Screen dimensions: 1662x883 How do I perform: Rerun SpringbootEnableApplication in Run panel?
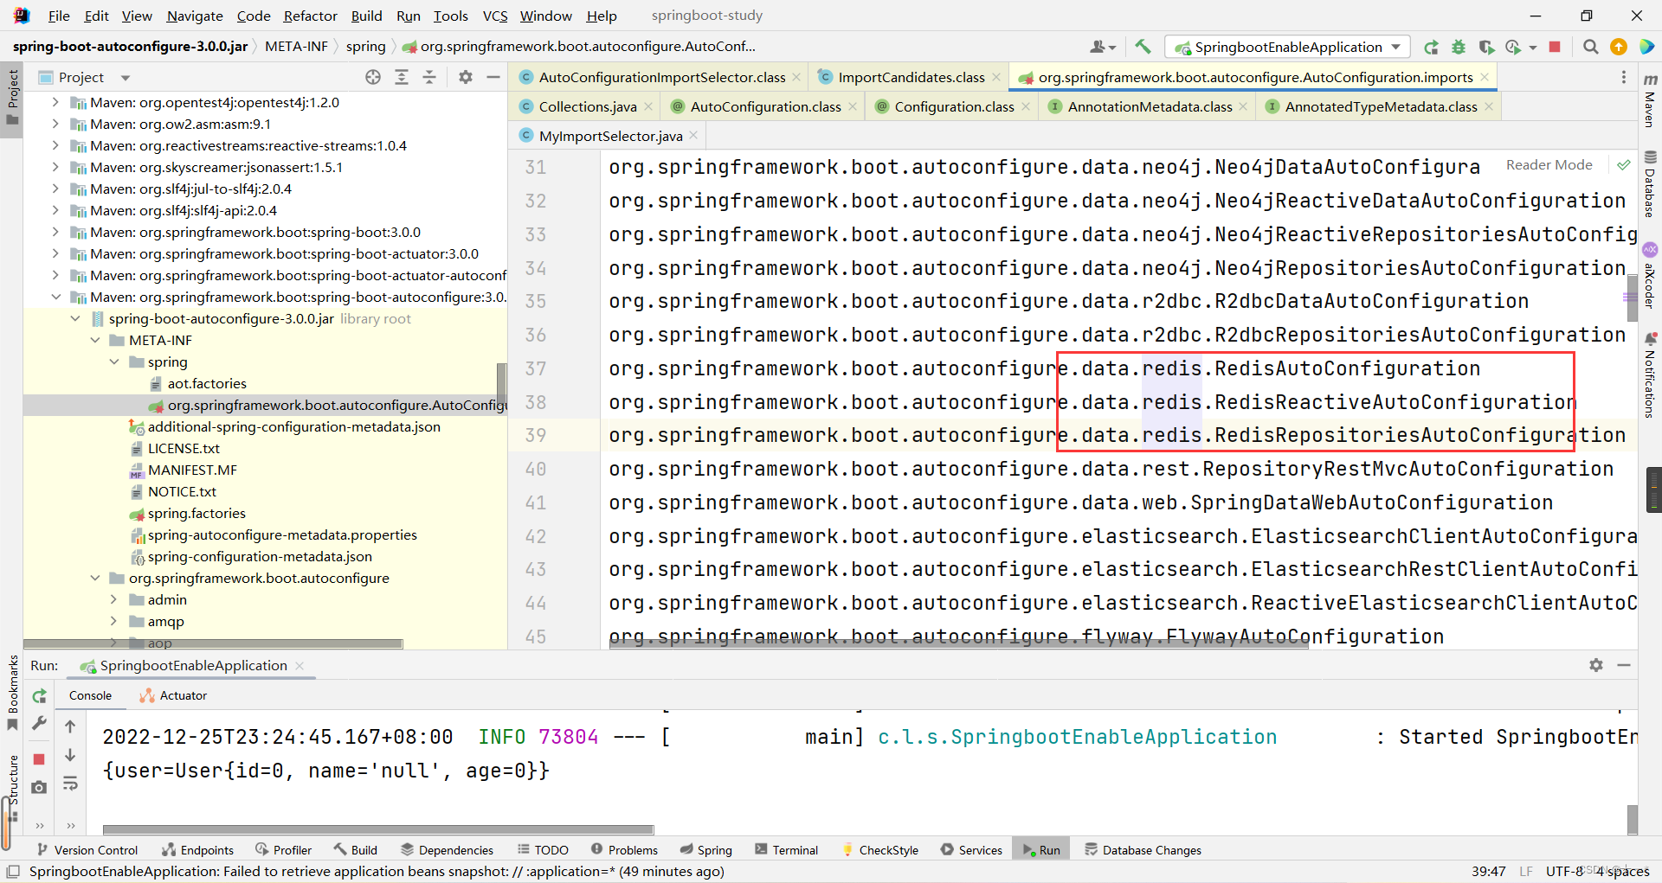pos(40,696)
